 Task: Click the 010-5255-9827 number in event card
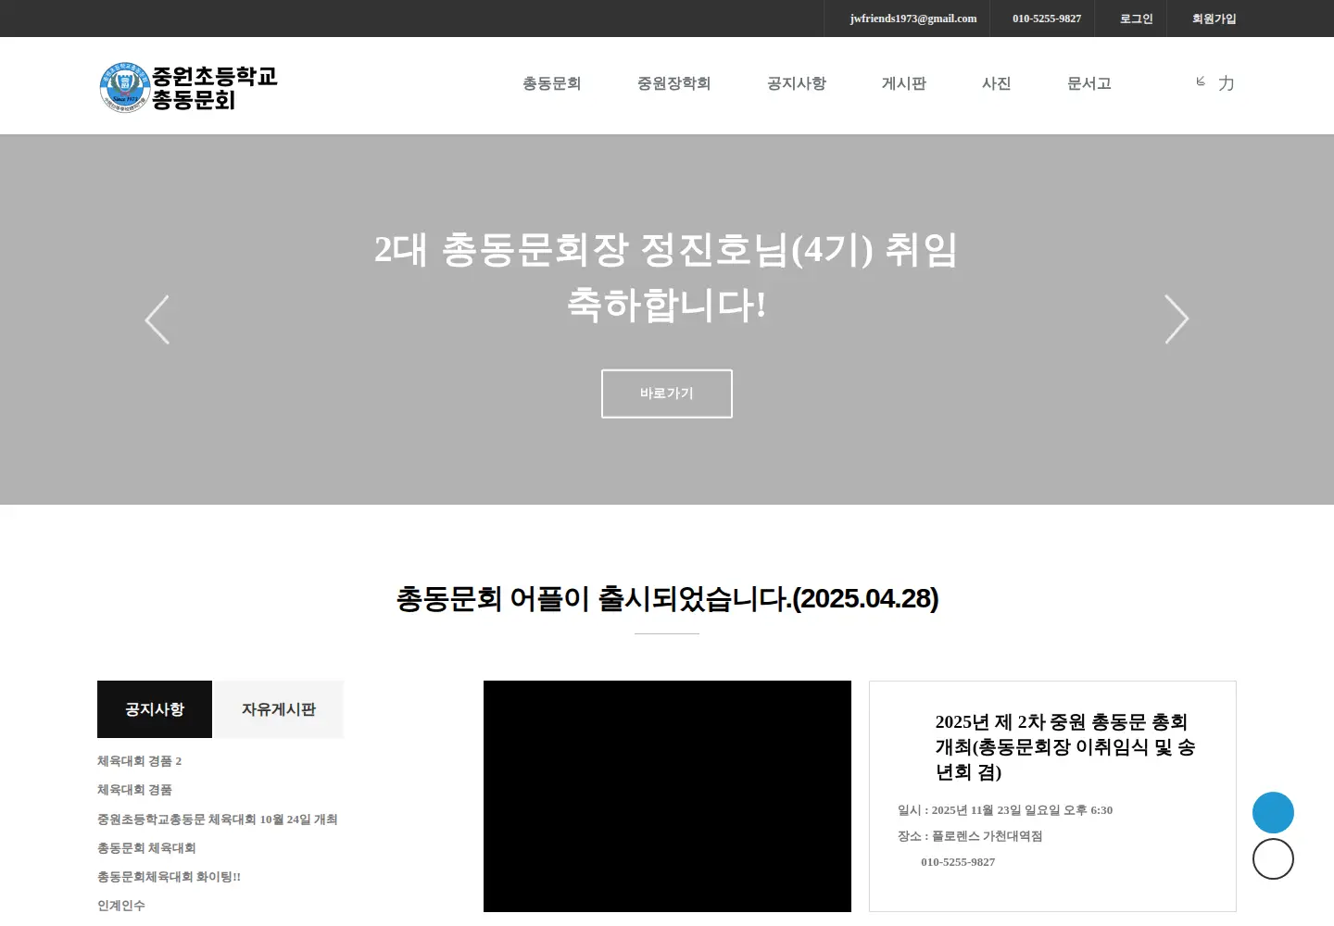point(958,862)
